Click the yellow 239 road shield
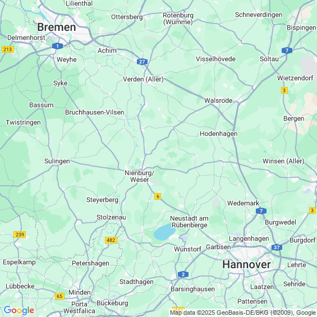 pos(20,235)
